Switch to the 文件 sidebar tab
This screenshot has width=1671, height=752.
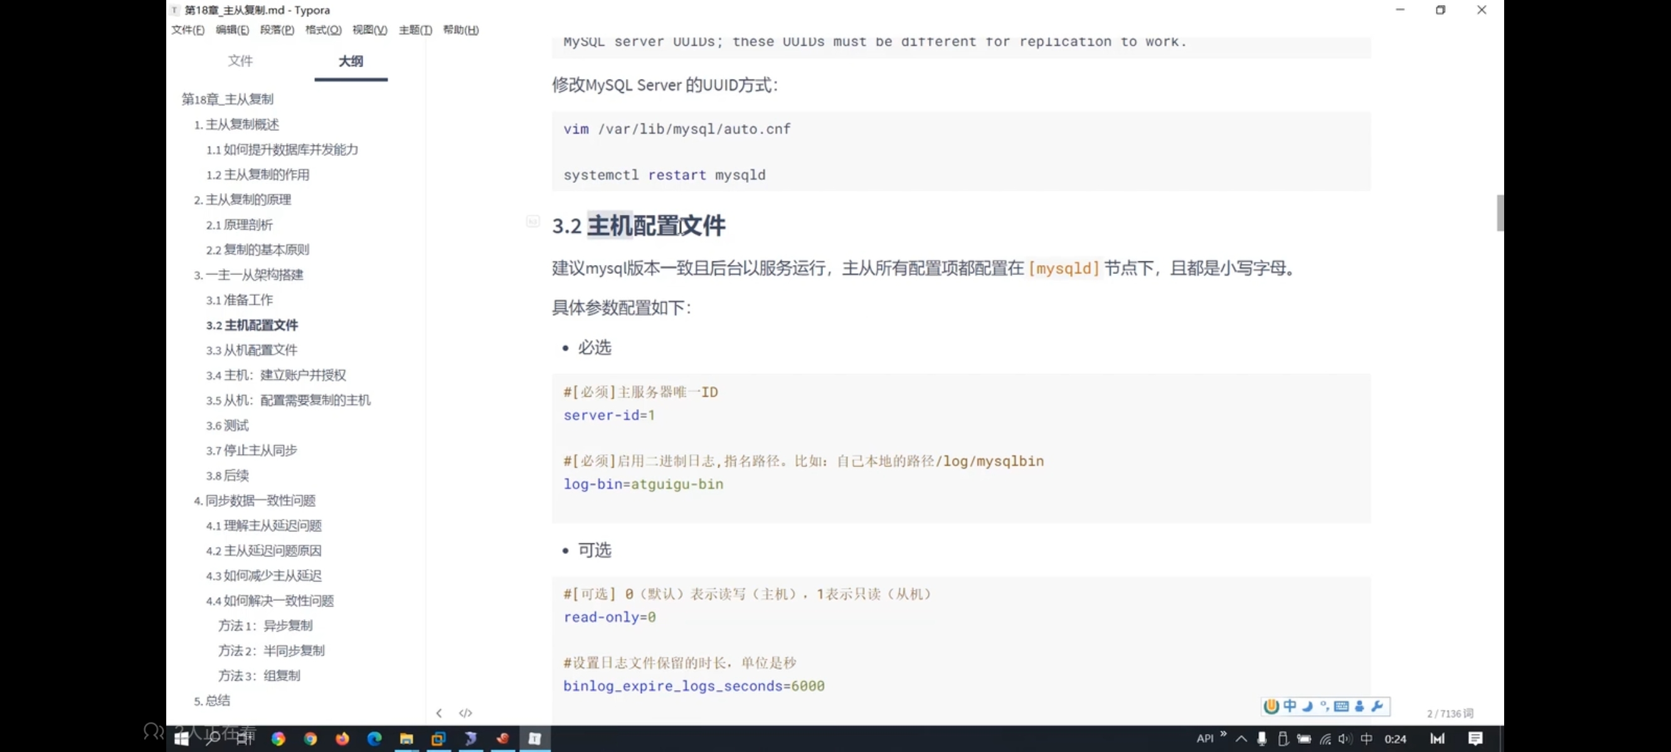pyautogui.click(x=240, y=61)
